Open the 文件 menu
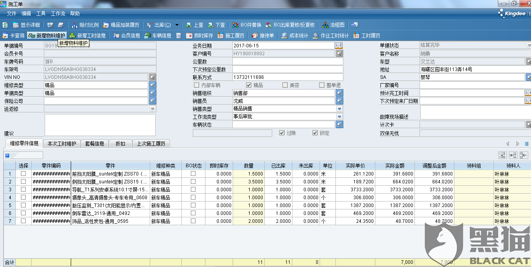The height and width of the screenshot is (267, 531). pos(11,13)
